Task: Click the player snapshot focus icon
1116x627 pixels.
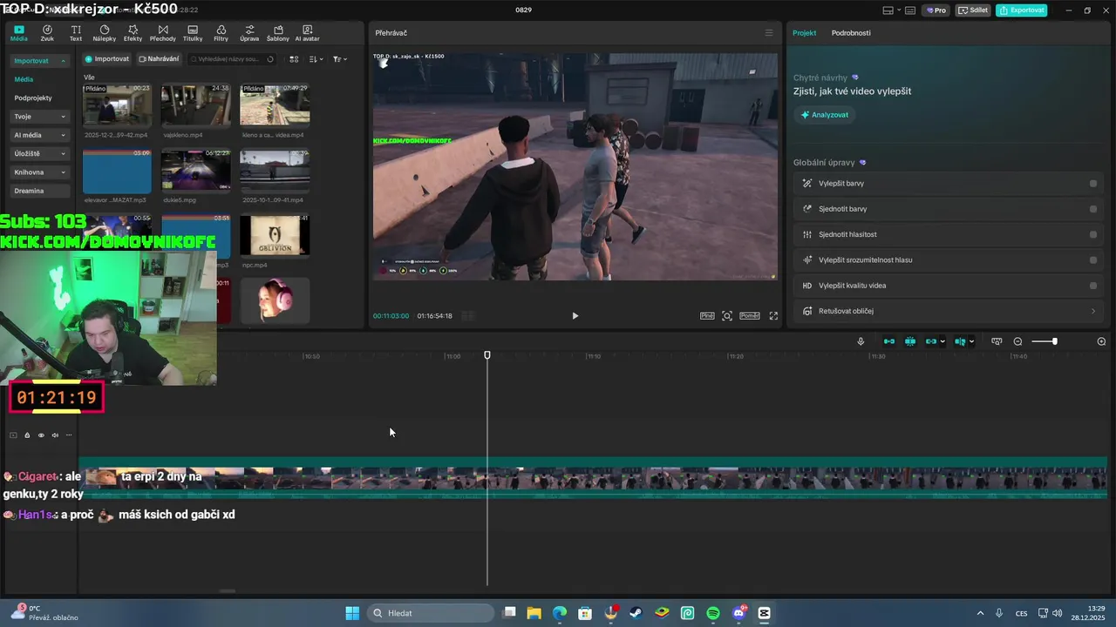Action: tap(727, 316)
